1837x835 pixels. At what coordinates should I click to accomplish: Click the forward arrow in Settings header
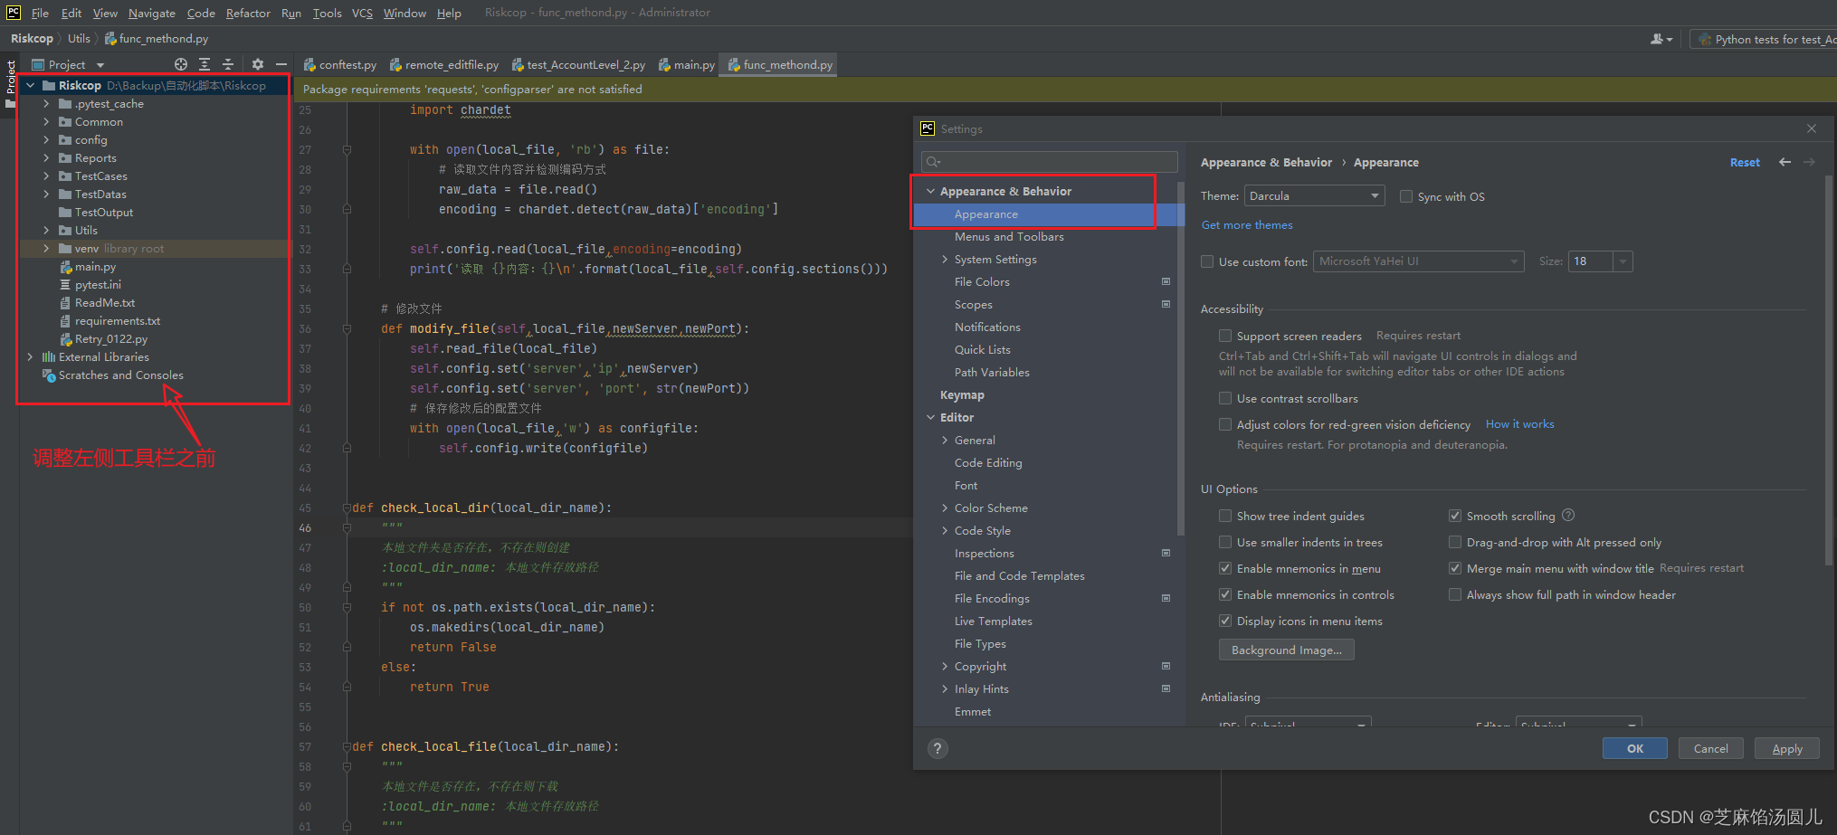point(1809,162)
